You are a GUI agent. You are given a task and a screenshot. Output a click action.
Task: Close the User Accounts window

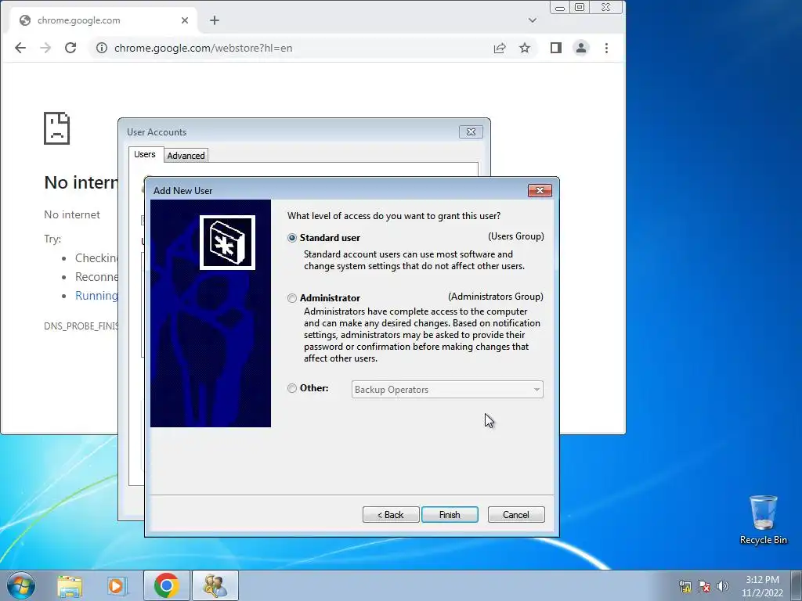[x=471, y=131]
